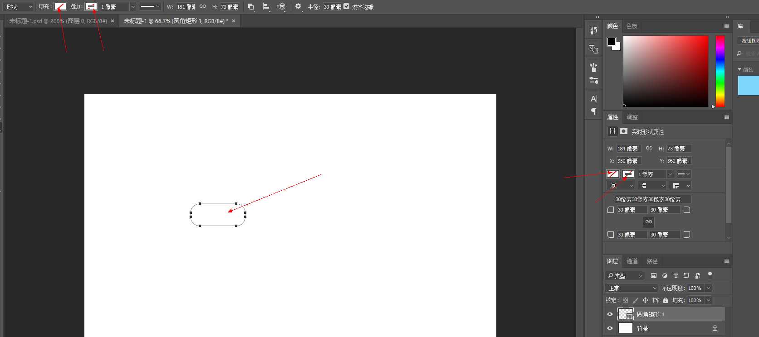Open stroke width dropdown in Properties panel

pos(670,174)
